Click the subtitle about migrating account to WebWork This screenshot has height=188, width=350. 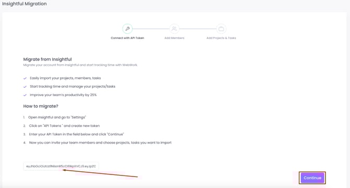(80, 65)
